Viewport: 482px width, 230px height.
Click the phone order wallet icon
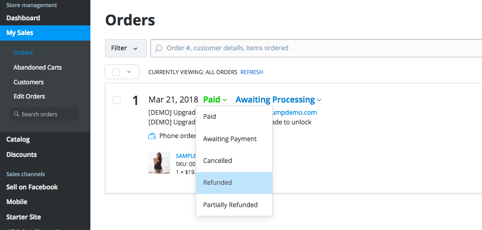[x=152, y=136]
